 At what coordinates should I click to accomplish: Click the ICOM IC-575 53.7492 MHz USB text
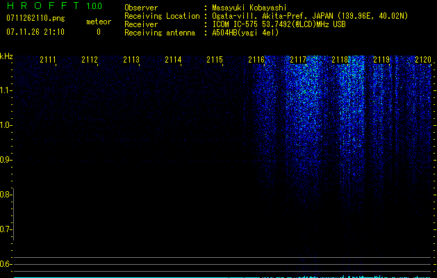[x=279, y=24]
